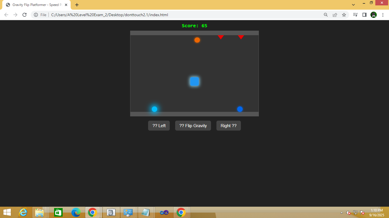This screenshot has width=389, height=218.
Task: Reload the page
Action: click(x=24, y=15)
